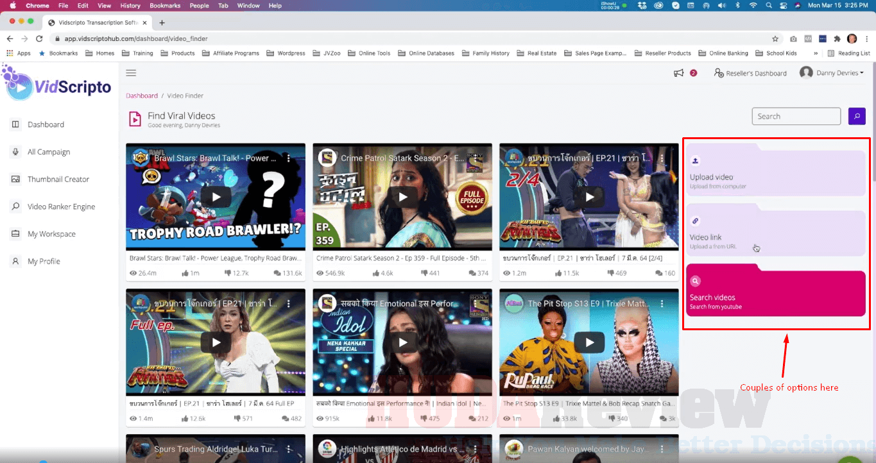Open Reseller's Dashboard link in header

click(x=750, y=73)
